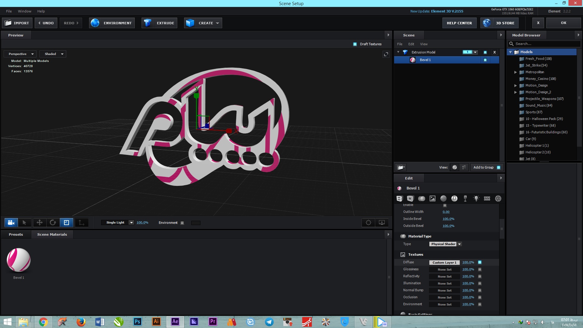Screen dimensions: 583x328
Task: Open the Create dropdown menu
Action: tap(203, 23)
